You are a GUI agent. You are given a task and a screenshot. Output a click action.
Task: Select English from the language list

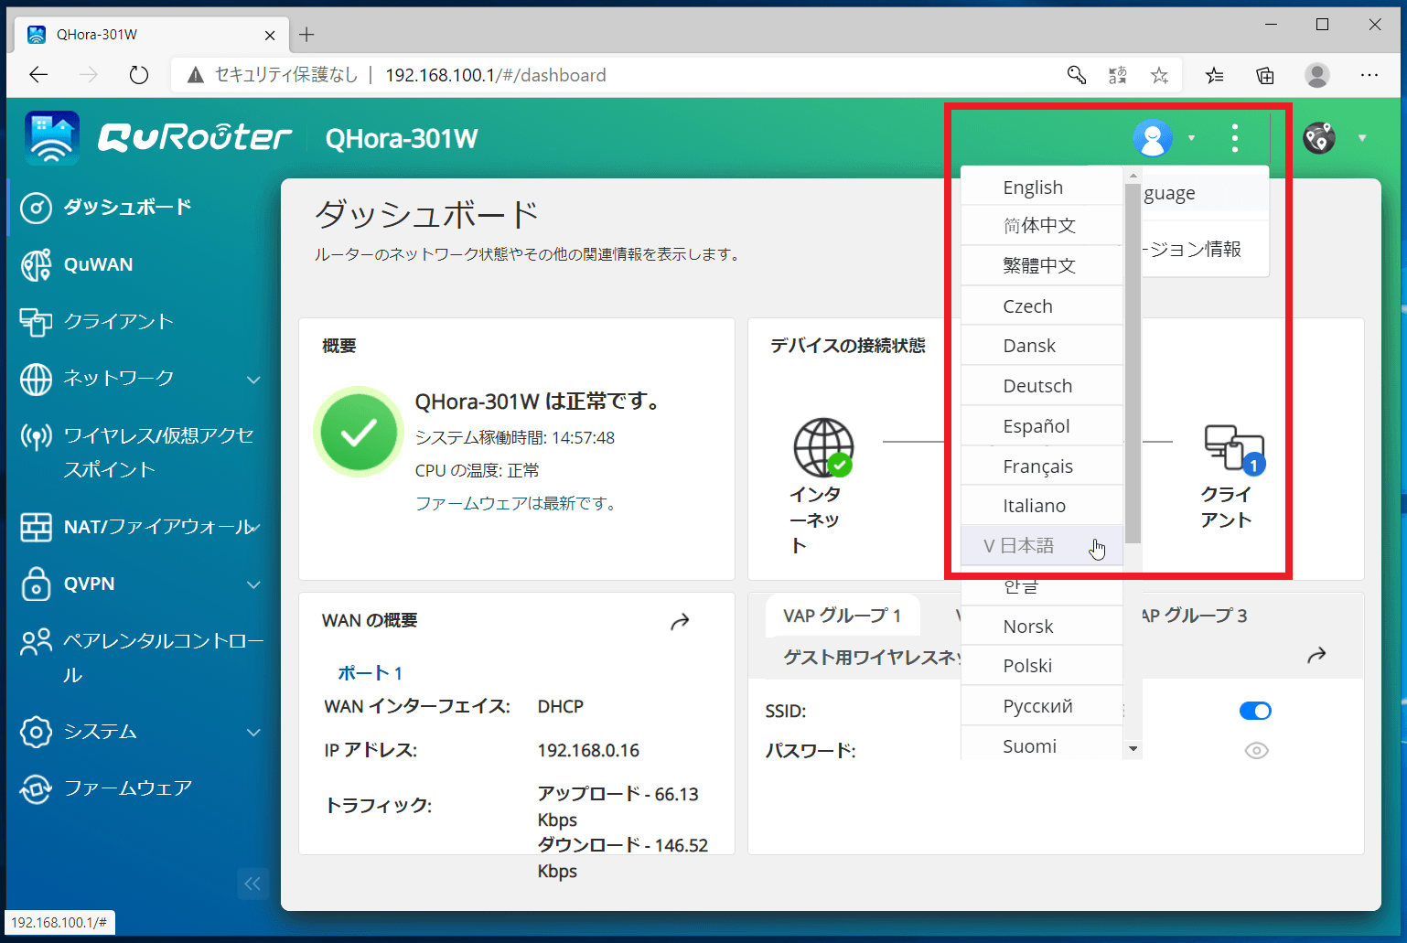point(1042,188)
